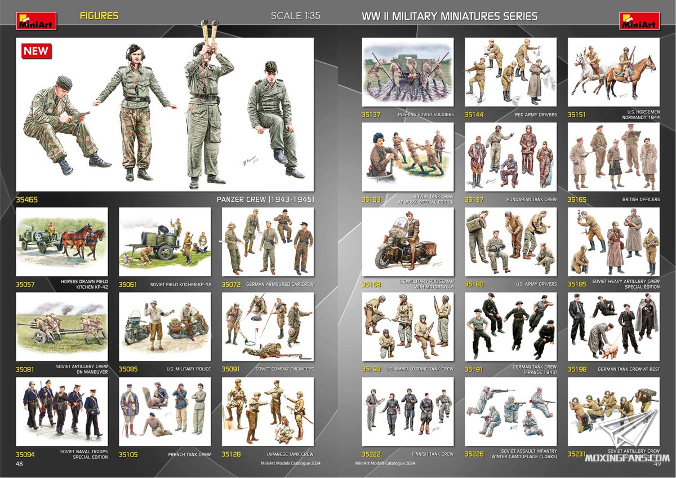This screenshot has height=478, width=676.
Task: Click product number 35222
Action: [x=371, y=454]
